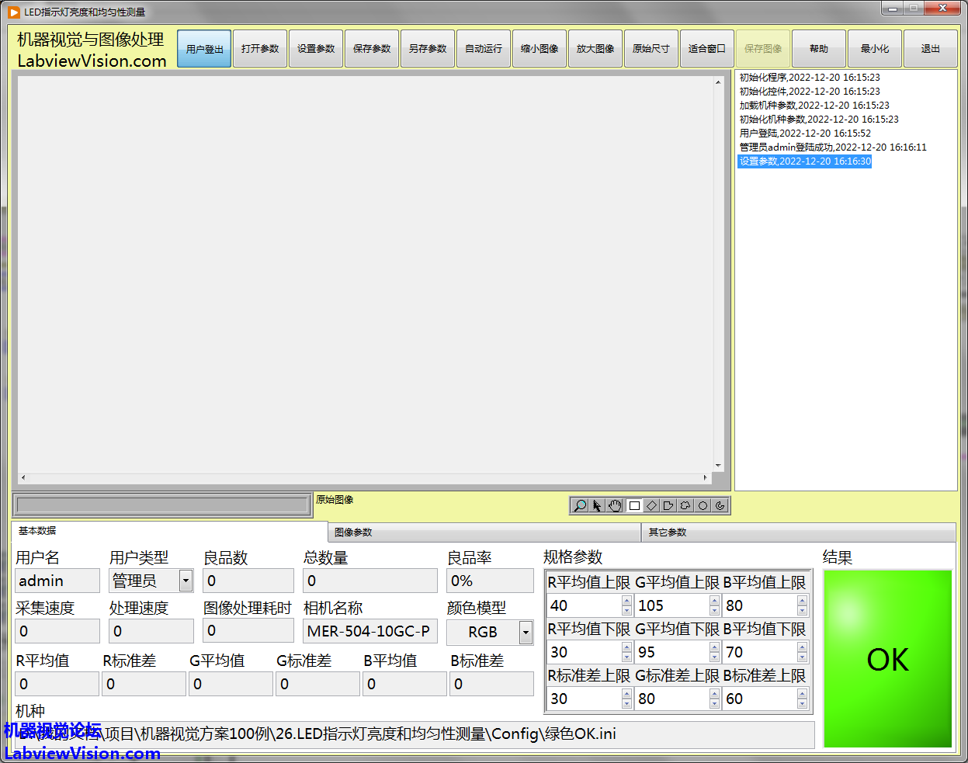Select the Rectangle ROI tool
968x763 pixels.
(634, 506)
